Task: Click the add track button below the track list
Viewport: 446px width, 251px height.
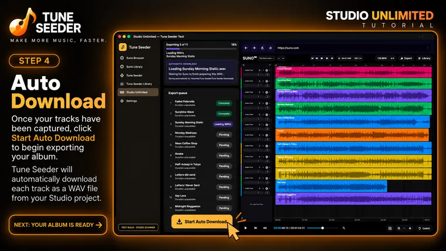Action: pyautogui.click(x=256, y=205)
